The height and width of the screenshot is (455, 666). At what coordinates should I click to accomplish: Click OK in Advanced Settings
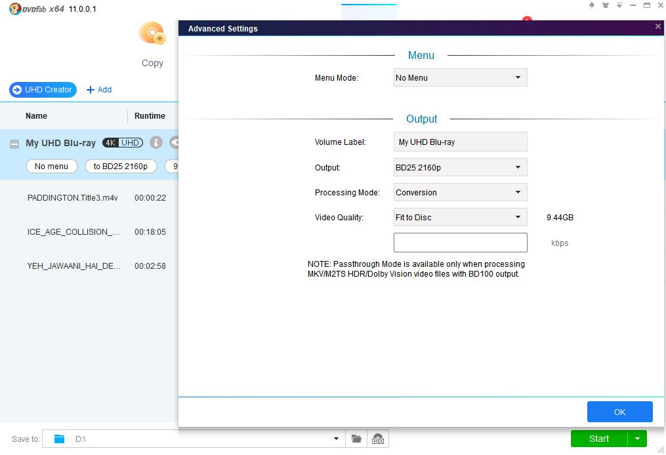[x=619, y=412]
